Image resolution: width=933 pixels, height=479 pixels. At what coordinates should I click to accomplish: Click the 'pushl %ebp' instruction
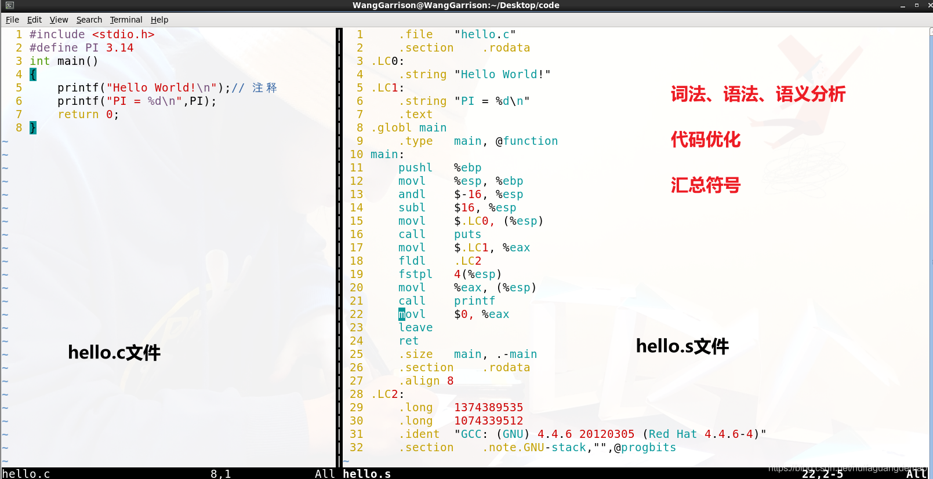click(x=440, y=167)
